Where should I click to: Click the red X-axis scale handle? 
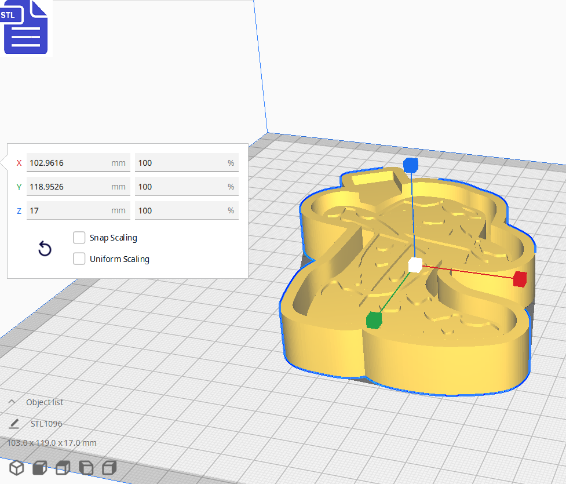click(520, 279)
